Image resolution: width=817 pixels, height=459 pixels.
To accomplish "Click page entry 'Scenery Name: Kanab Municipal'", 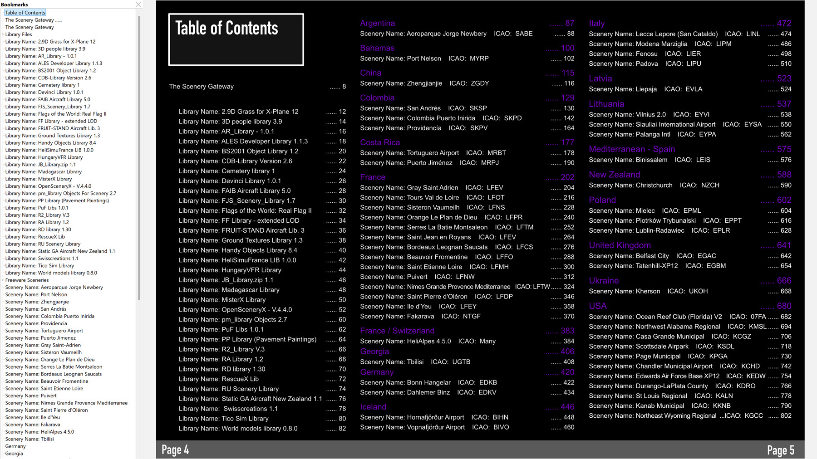I will [x=636, y=406].
